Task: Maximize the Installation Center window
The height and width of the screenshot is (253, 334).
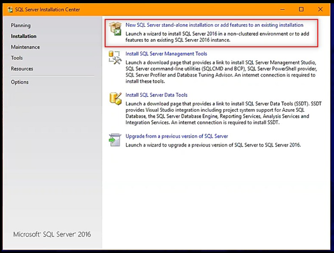Action: (x=301, y=9)
